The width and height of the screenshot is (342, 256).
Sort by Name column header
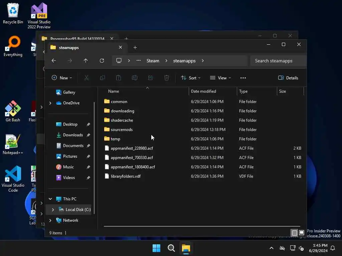coord(114,91)
